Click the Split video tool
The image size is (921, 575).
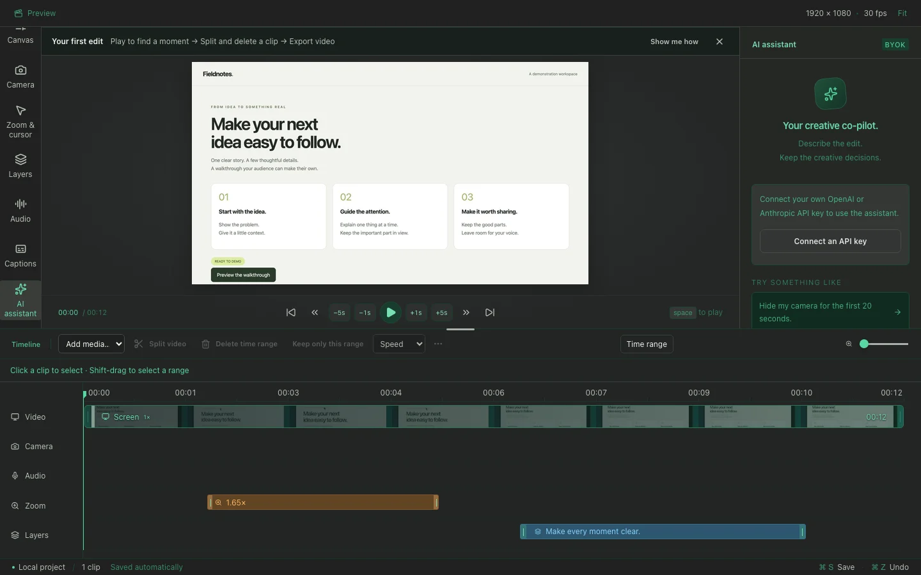tap(161, 344)
